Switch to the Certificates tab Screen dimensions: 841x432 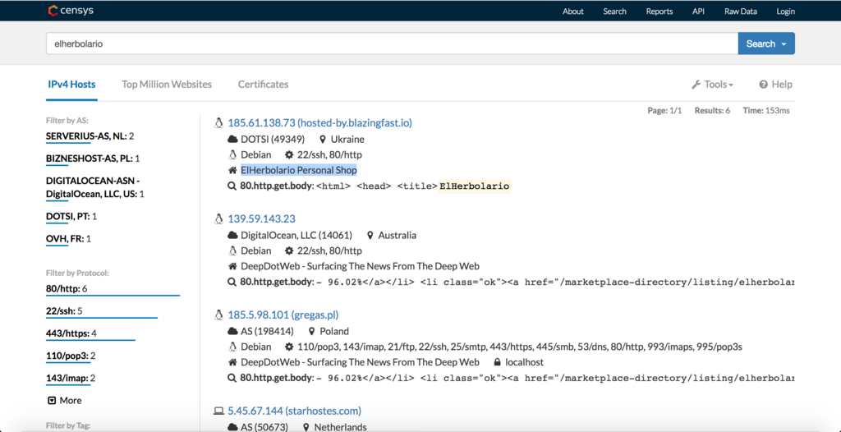pyautogui.click(x=264, y=85)
